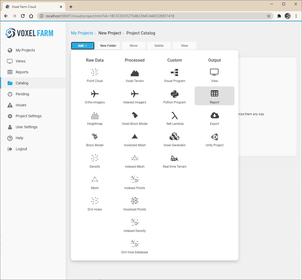Choose the .Net Lambda custom type
302x280 pixels.
click(175, 118)
